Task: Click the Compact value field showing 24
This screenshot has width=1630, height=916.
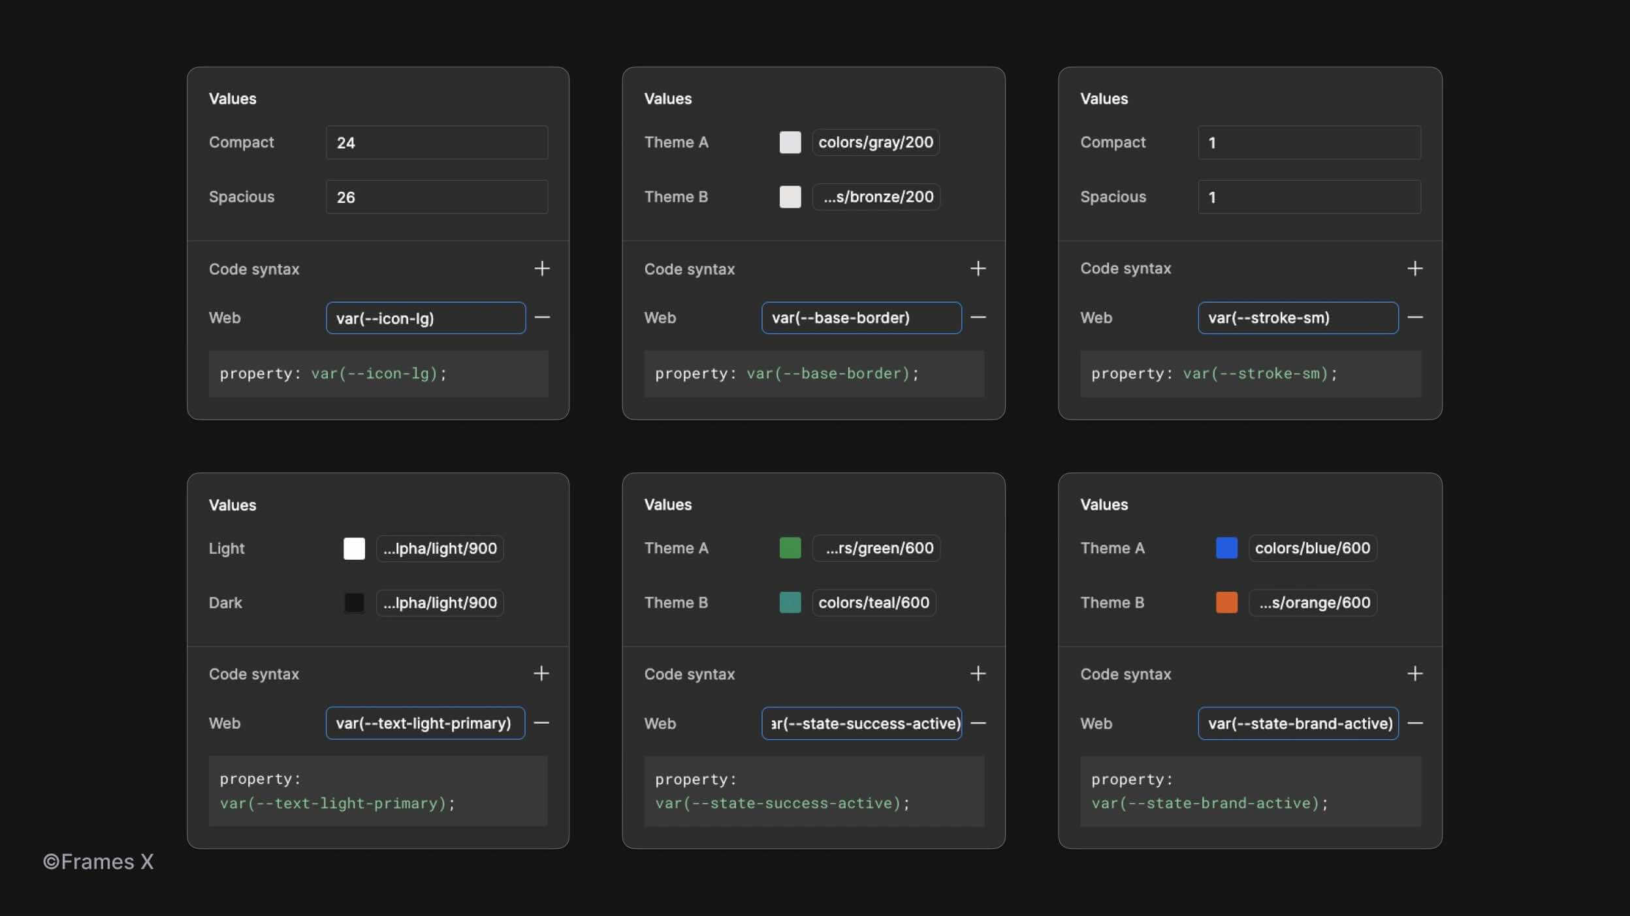Action: pyautogui.click(x=437, y=142)
